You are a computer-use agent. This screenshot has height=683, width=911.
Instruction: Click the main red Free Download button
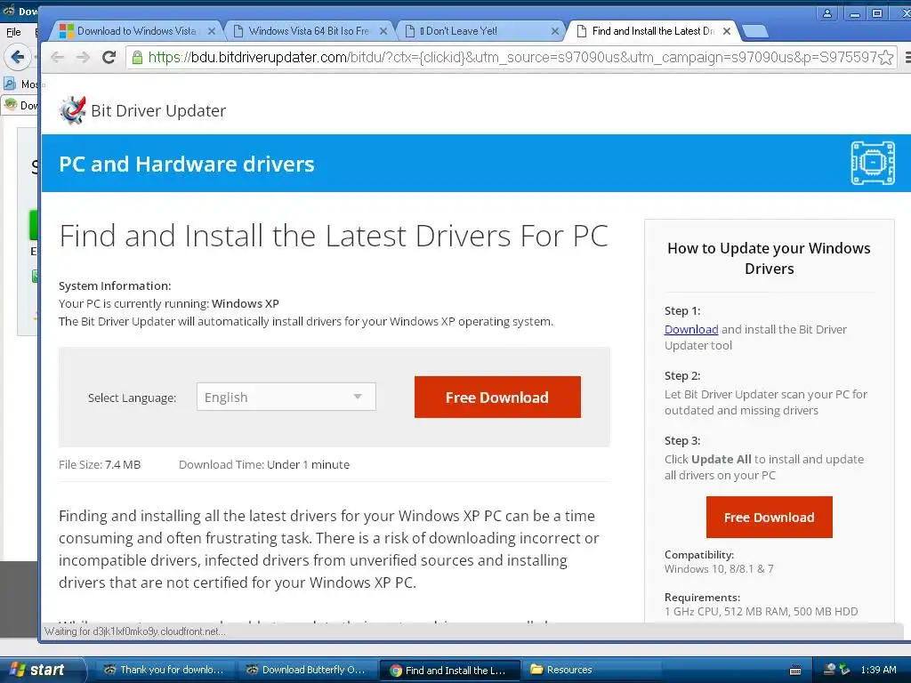coord(497,398)
